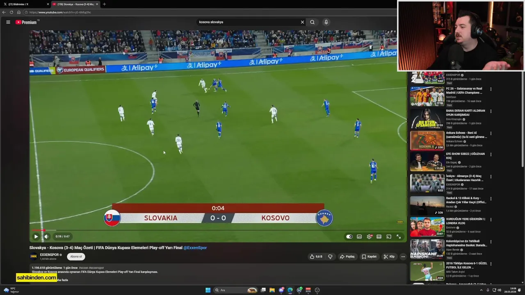Open the weather widget showing 10°C
525x295 pixels.
11,290
